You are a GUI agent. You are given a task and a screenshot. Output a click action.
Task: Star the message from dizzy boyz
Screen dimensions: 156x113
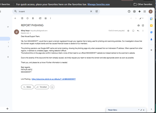pos(128,31)
